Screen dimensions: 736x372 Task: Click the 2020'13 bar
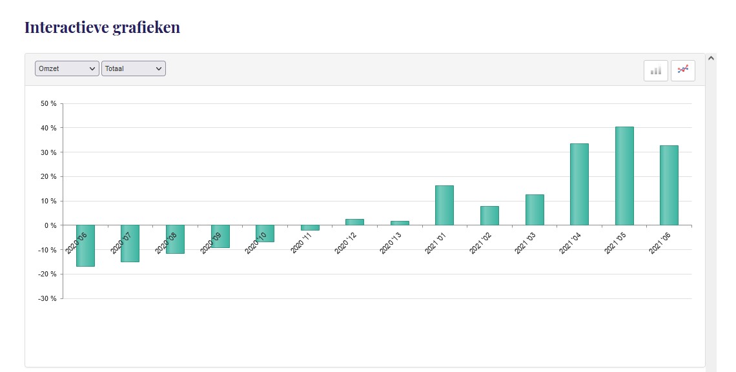click(400, 223)
